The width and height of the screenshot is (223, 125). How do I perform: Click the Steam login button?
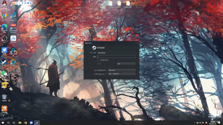tap(106, 64)
